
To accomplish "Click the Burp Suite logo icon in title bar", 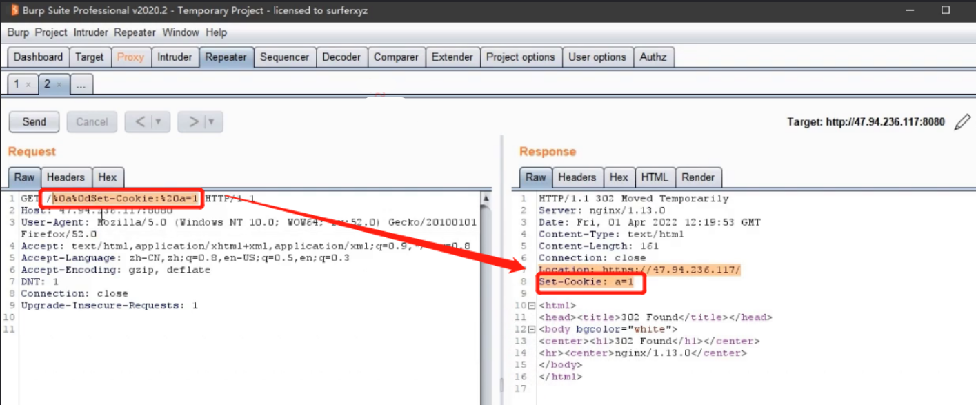I will click(x=14, y=10).
